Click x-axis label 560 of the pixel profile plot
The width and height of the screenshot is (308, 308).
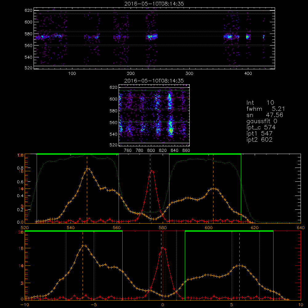(117, 228)
